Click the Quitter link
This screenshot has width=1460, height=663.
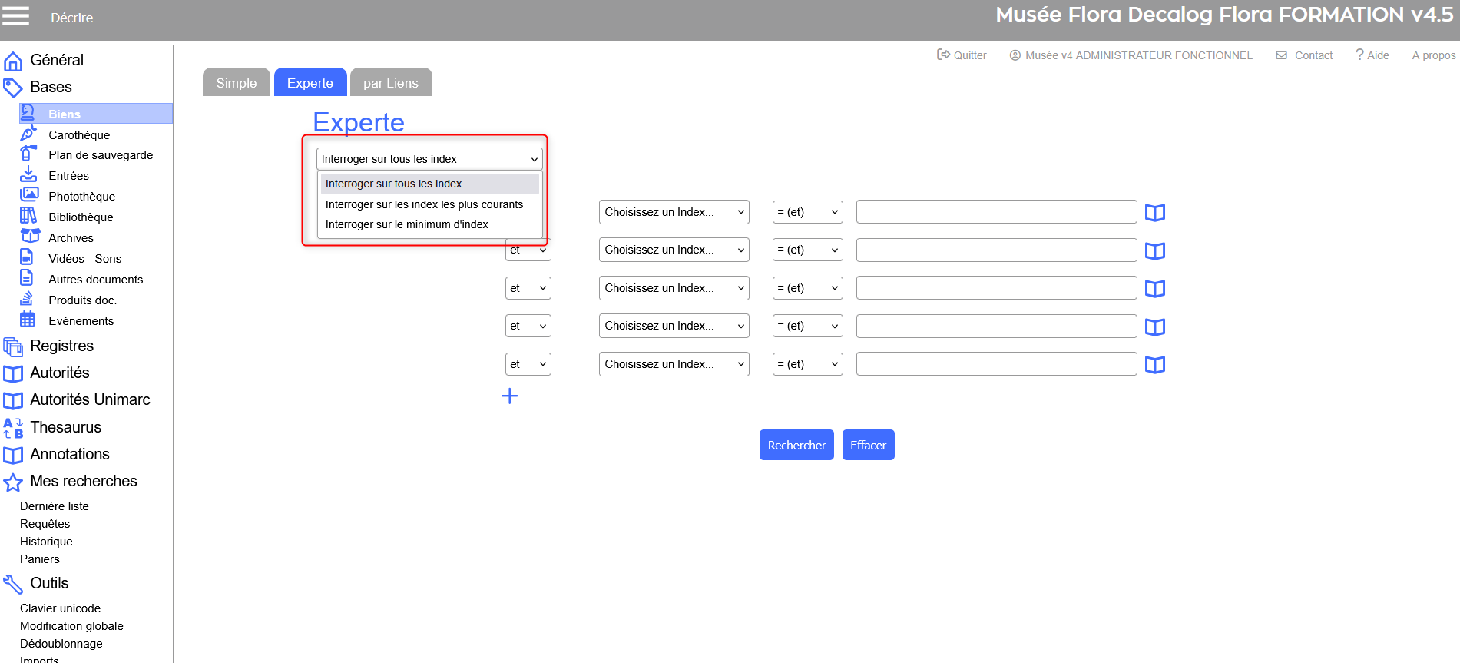pyautogui.click(x=962, y=55)
